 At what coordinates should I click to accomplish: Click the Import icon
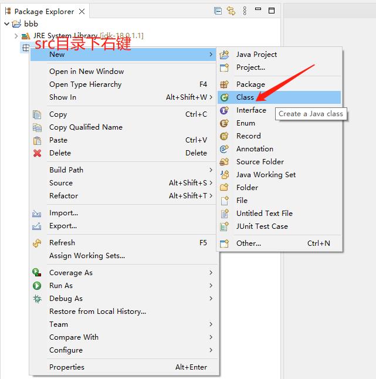(x=36, y=214)
